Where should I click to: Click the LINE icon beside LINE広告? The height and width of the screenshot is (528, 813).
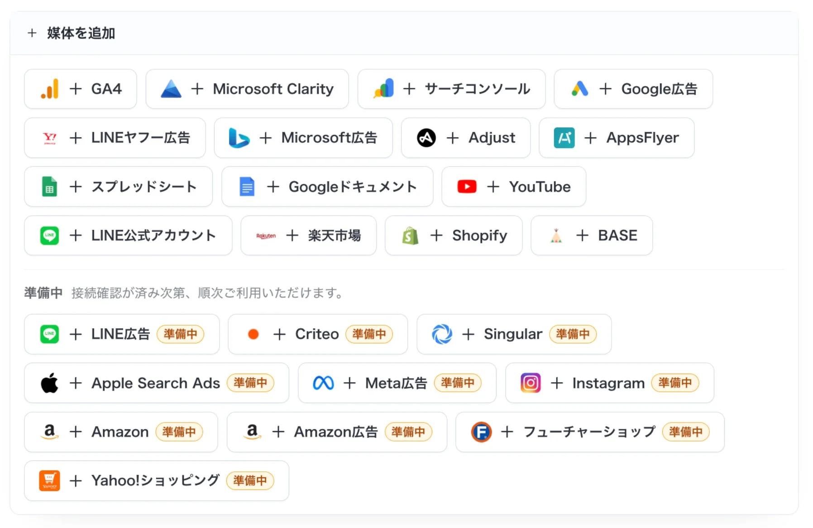50,334
